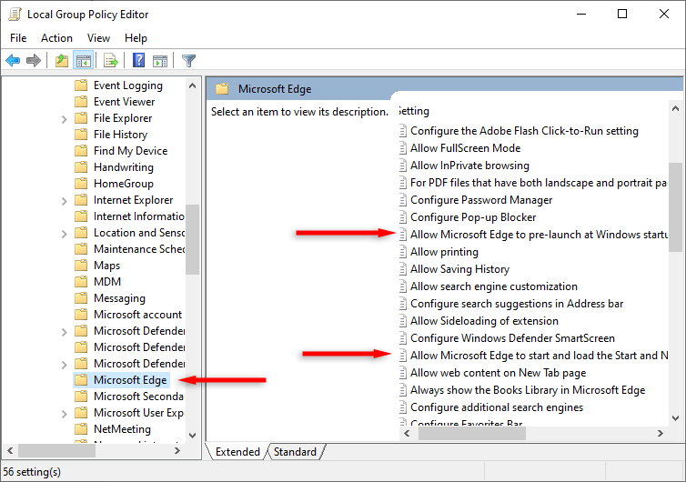Click the Setting column header
686x482 pixels.
(414, 111)
